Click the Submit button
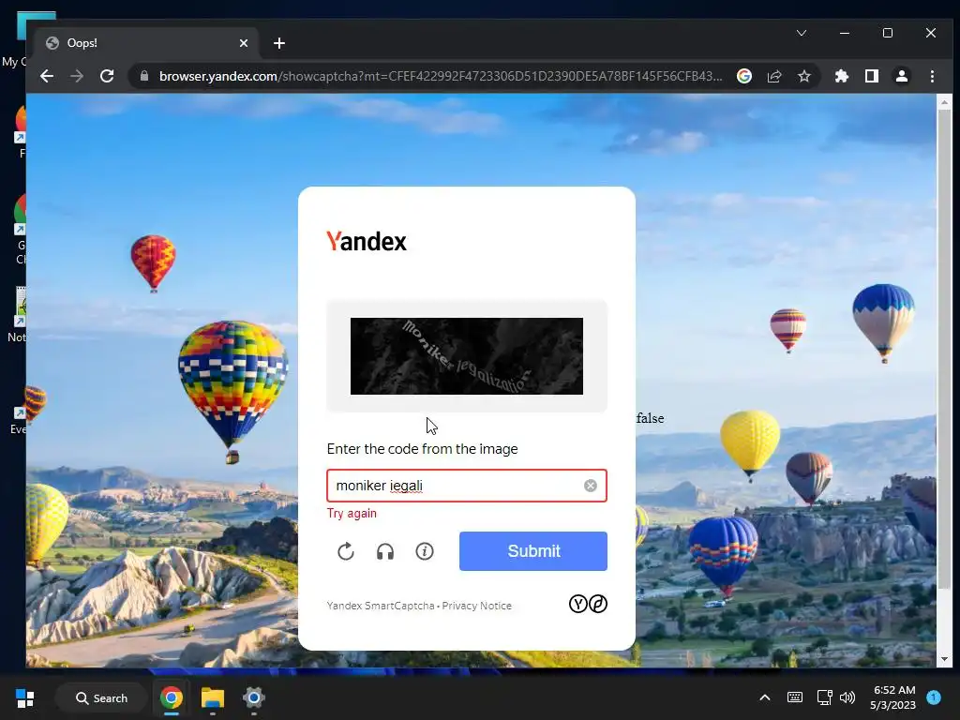 533,551
